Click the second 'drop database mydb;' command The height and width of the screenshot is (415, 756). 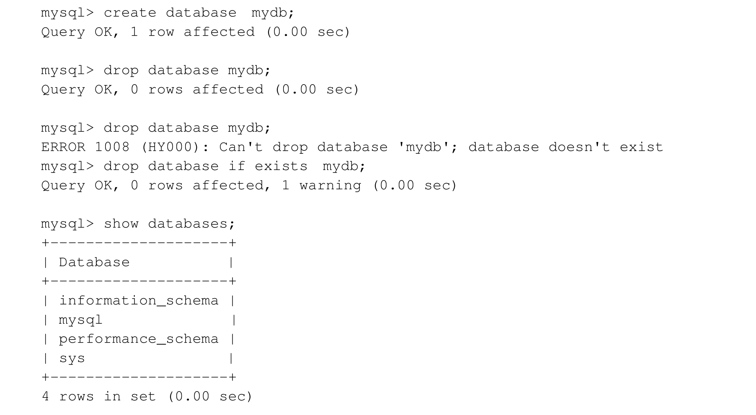[156, 128]
